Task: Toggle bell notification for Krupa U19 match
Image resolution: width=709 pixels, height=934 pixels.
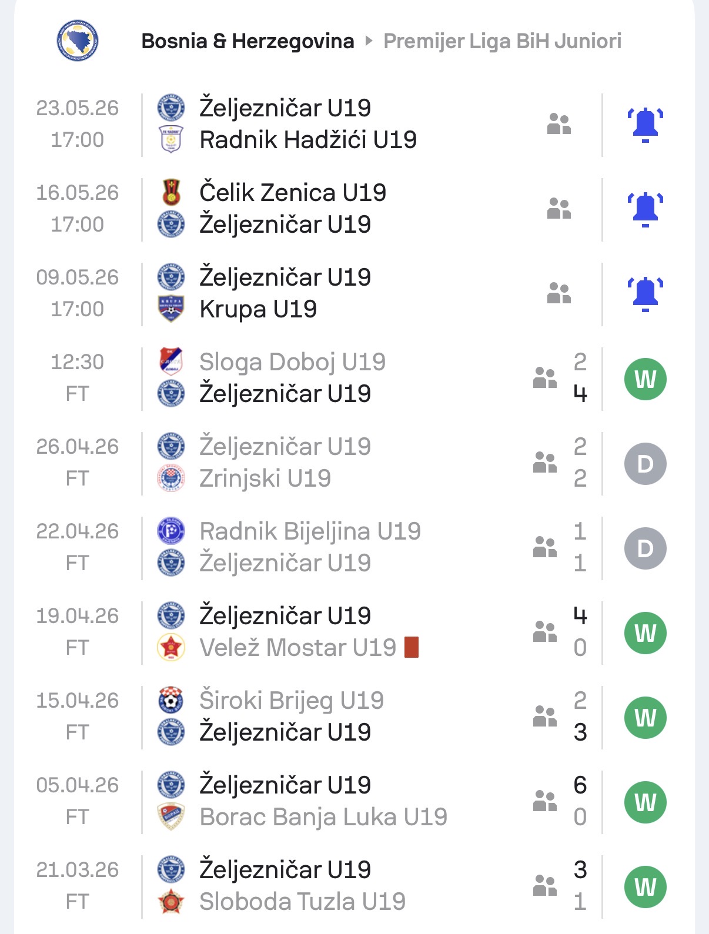Action: click(645, 294)
